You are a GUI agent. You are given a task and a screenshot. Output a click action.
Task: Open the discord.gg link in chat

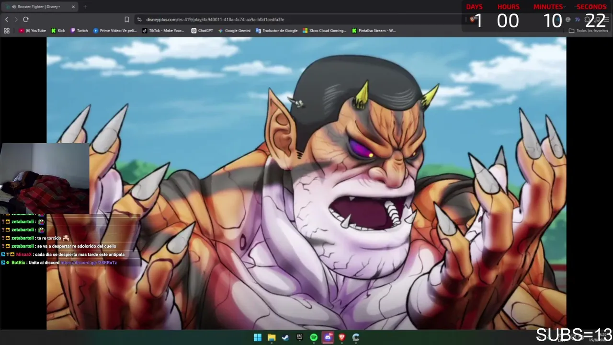coord(89,263)
